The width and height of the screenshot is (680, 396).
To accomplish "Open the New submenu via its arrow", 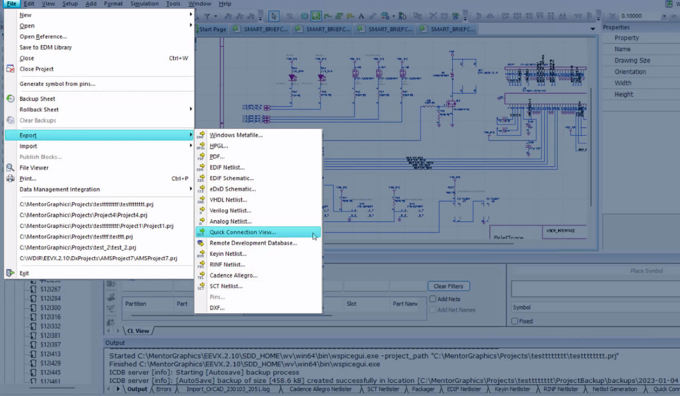I will pyautogui.click(x=191, y=15).
